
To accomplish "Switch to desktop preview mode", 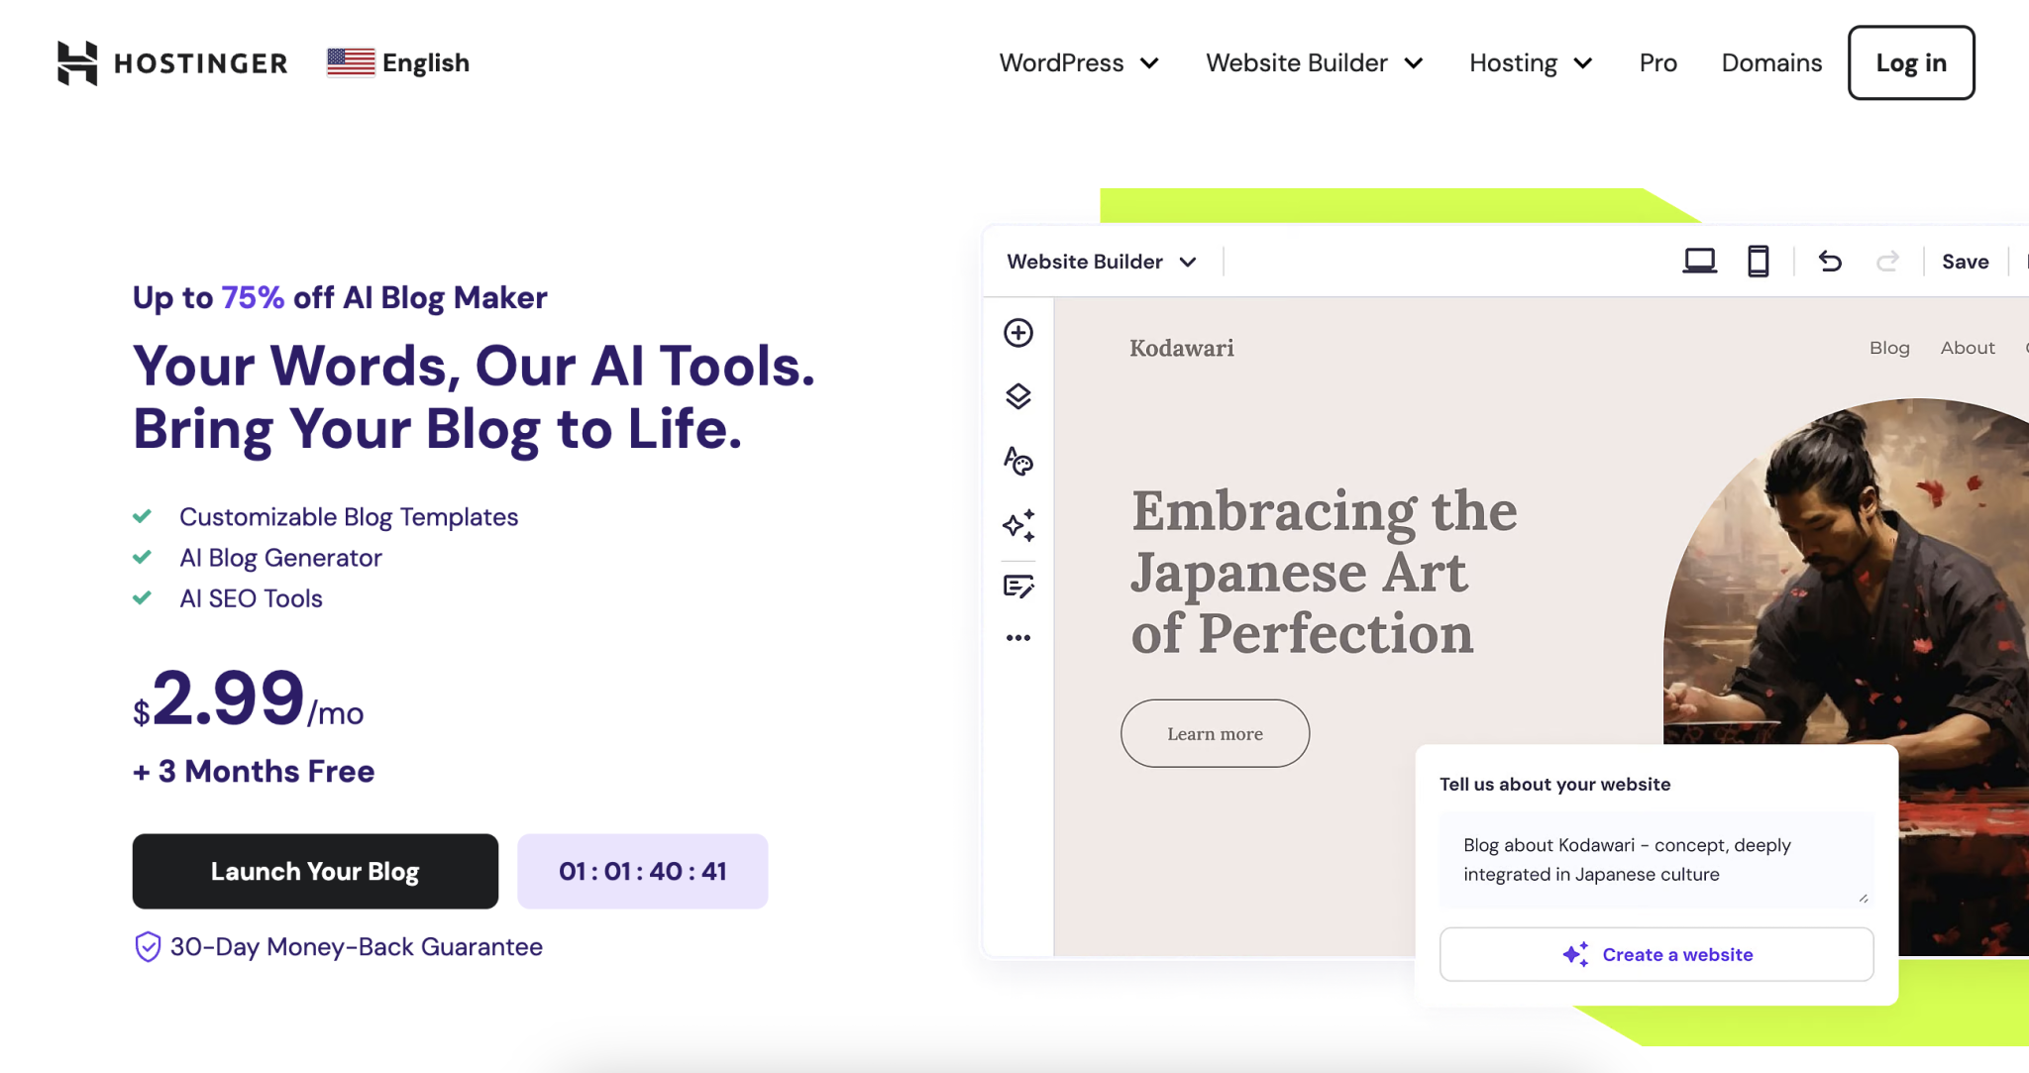I will point(1698,261).
